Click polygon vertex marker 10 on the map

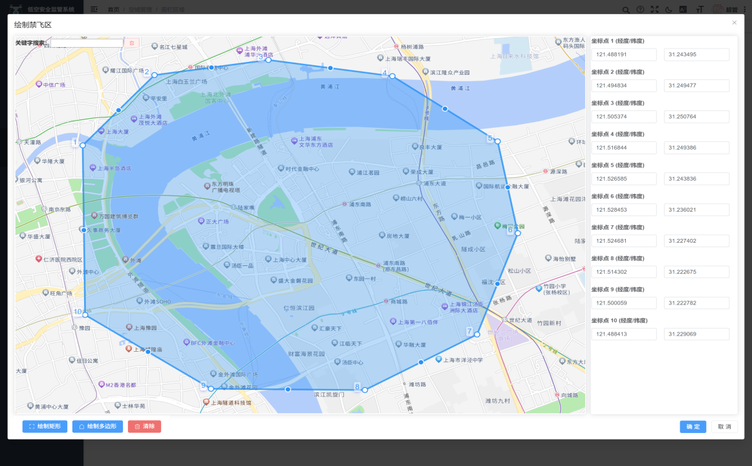[85, 315]
